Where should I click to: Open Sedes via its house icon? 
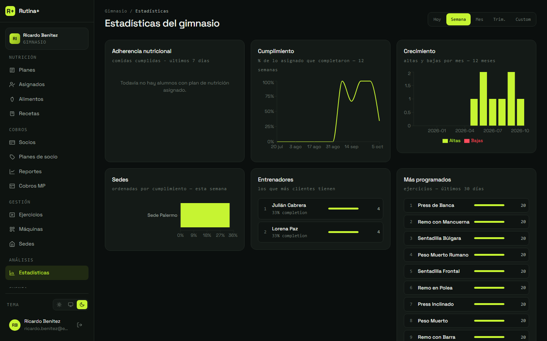click(x=12, y=244)
